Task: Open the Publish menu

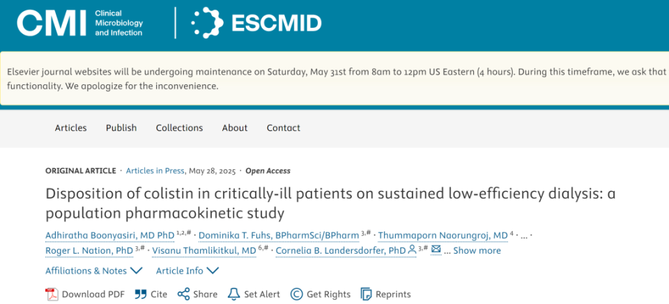Action: [x=121, y=128]
